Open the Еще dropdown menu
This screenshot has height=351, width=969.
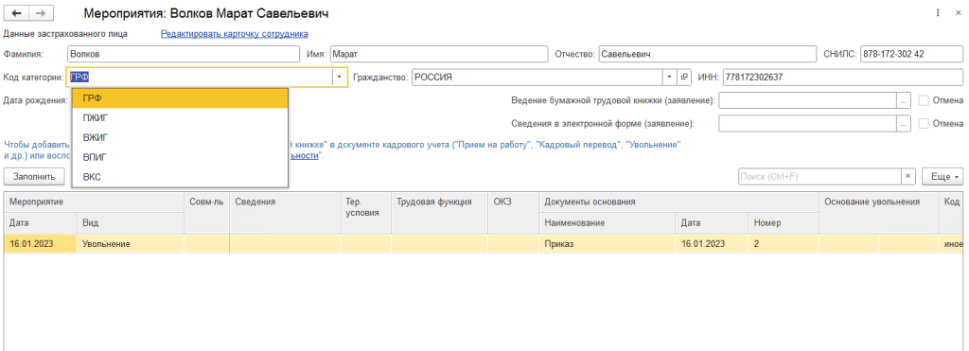pos(943,176)
